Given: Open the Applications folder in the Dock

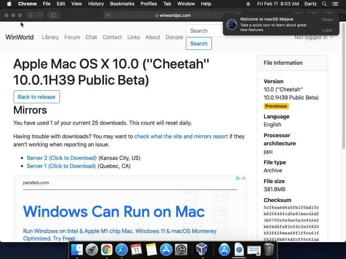Looking at the screenshot, I should pos(224,250).
